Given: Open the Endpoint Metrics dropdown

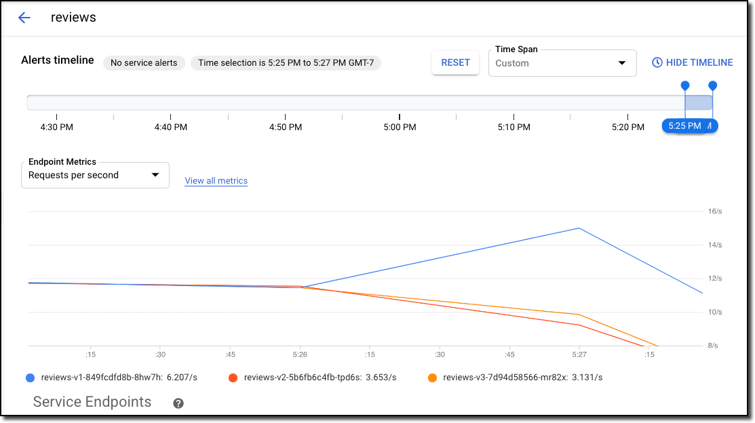Looking at the screenshot, I should [95, 175].
